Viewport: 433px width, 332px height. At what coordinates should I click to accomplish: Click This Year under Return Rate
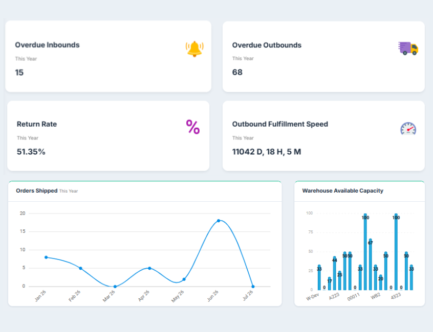(28, 138)
